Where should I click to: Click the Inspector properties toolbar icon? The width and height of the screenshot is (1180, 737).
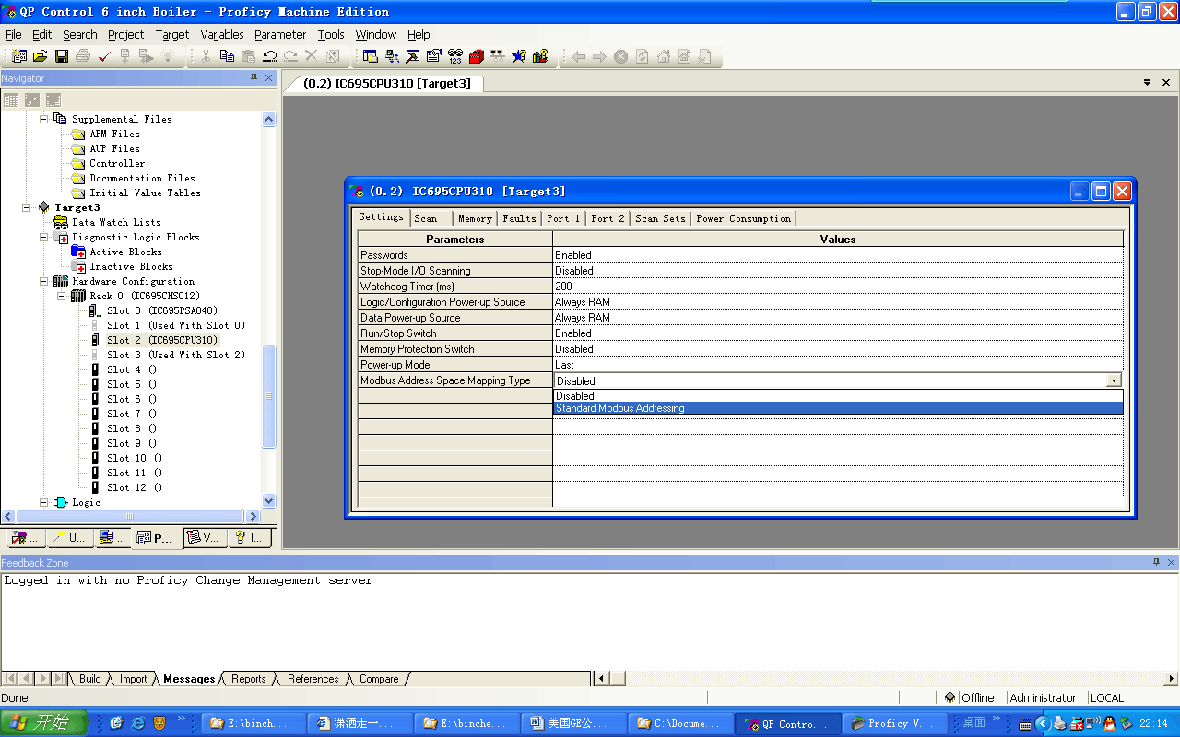434,56
